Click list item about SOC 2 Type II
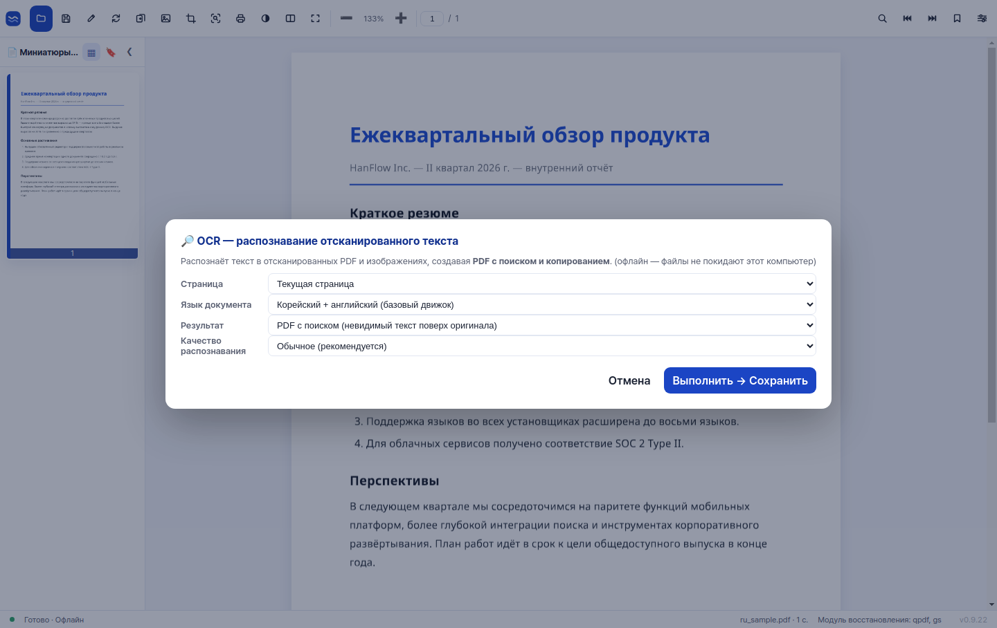This screenshot has height=628, width=997. coord(519,443)
